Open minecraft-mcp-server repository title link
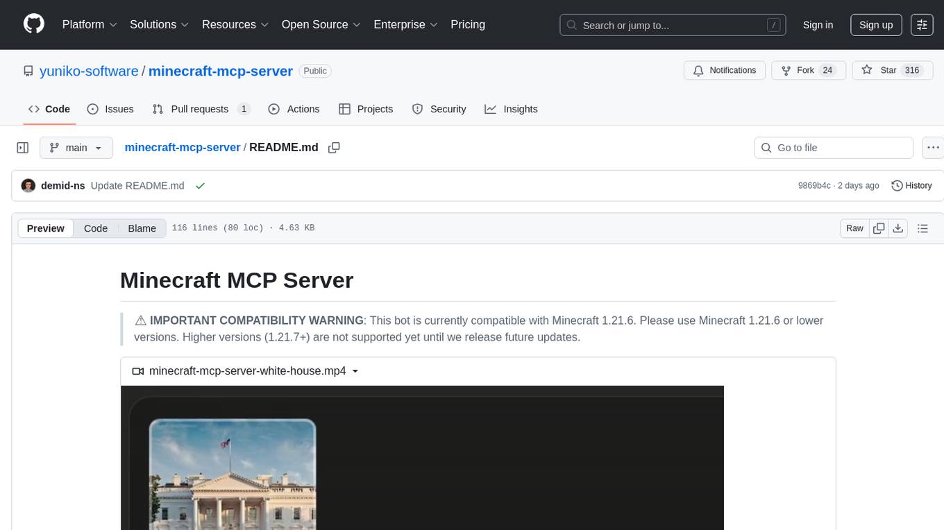This screenshot has height=530, width=944. tap(221, 71)
